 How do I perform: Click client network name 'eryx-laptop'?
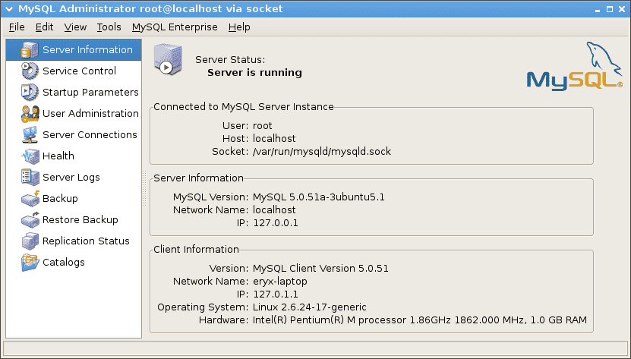pos(279,282)
